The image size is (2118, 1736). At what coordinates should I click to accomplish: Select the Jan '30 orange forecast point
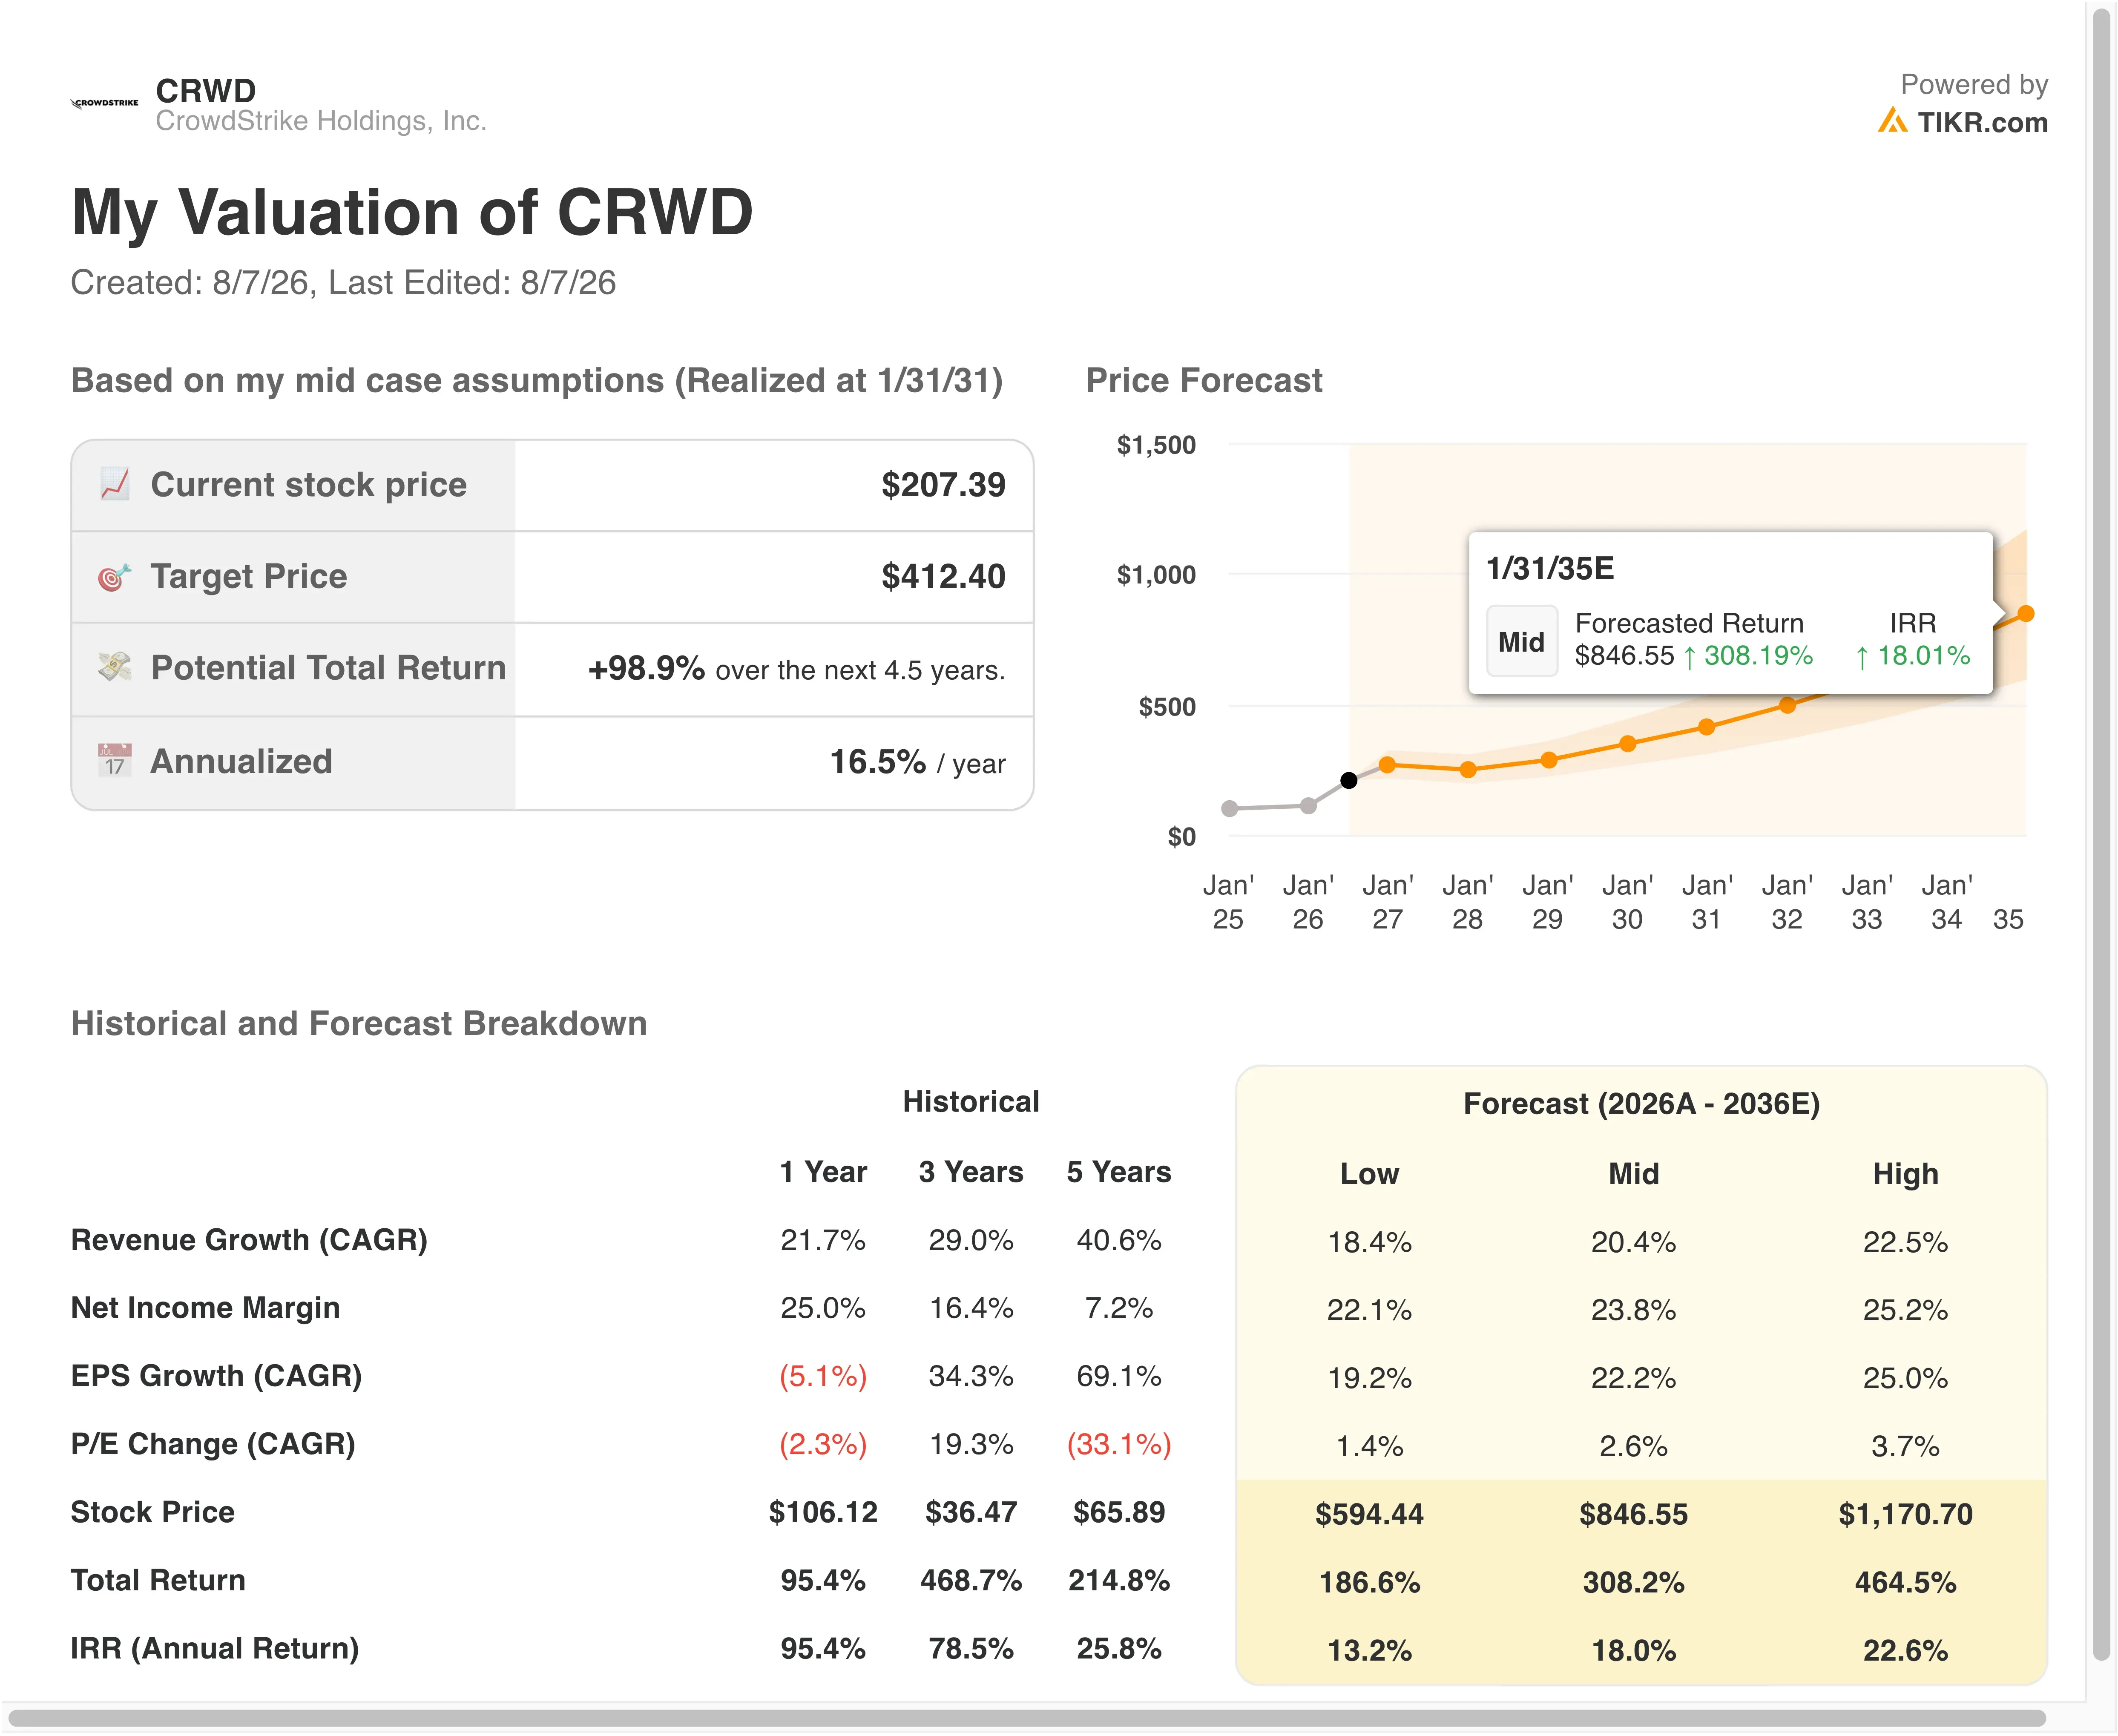pos(1628,744)
